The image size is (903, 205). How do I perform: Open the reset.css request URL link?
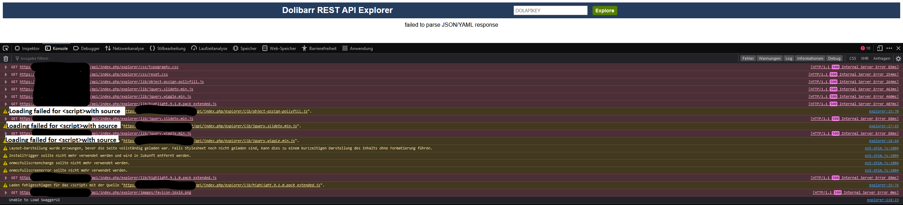pos(94,74)
